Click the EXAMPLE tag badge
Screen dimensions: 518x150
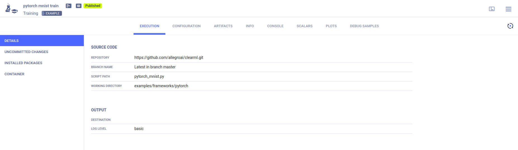click(x=52, y=13)
